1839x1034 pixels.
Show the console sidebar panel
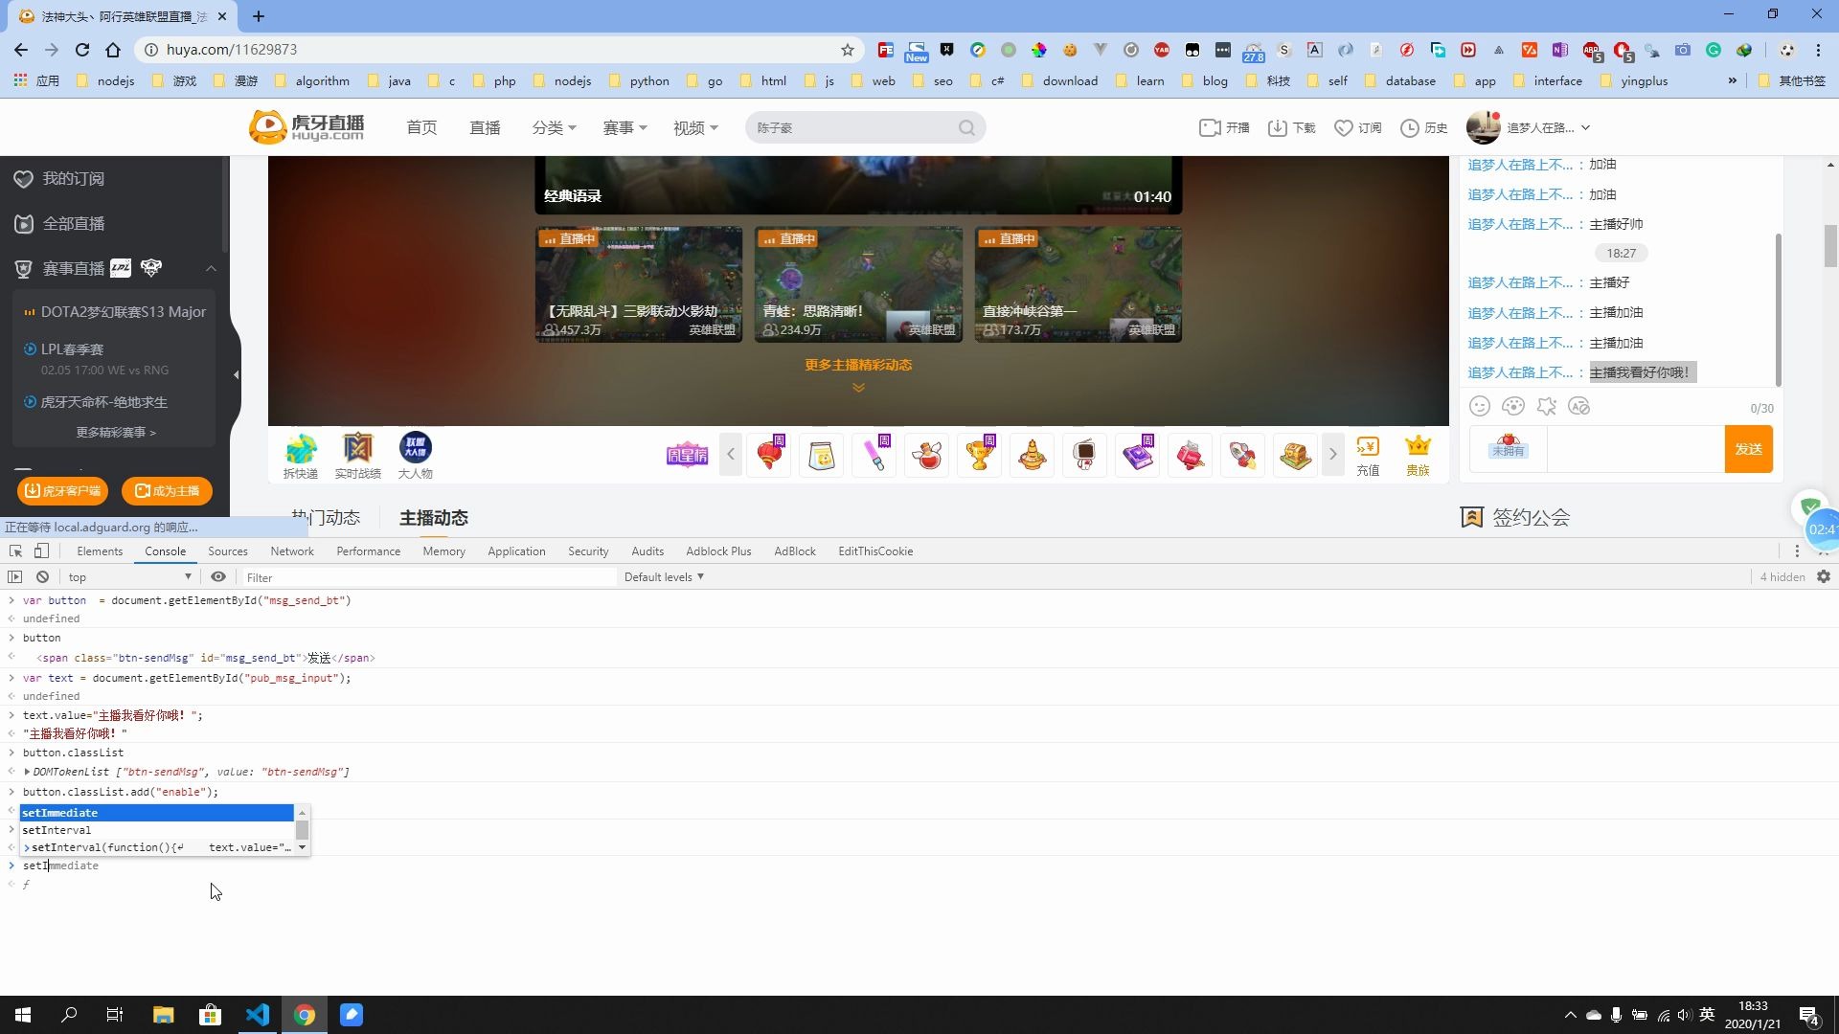14,577
